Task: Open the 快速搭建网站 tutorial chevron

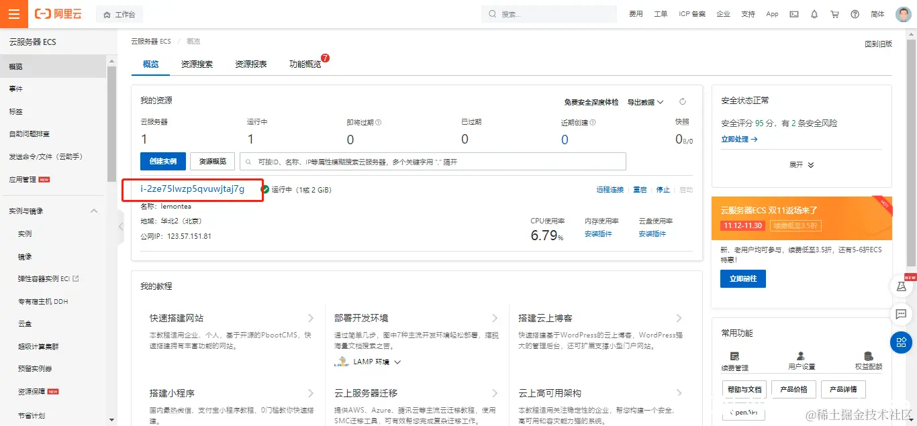Action: (311, 318)
